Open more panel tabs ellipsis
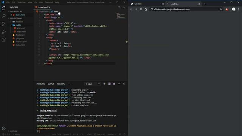Viewport: 242px width, 136px height. point(69,84)
